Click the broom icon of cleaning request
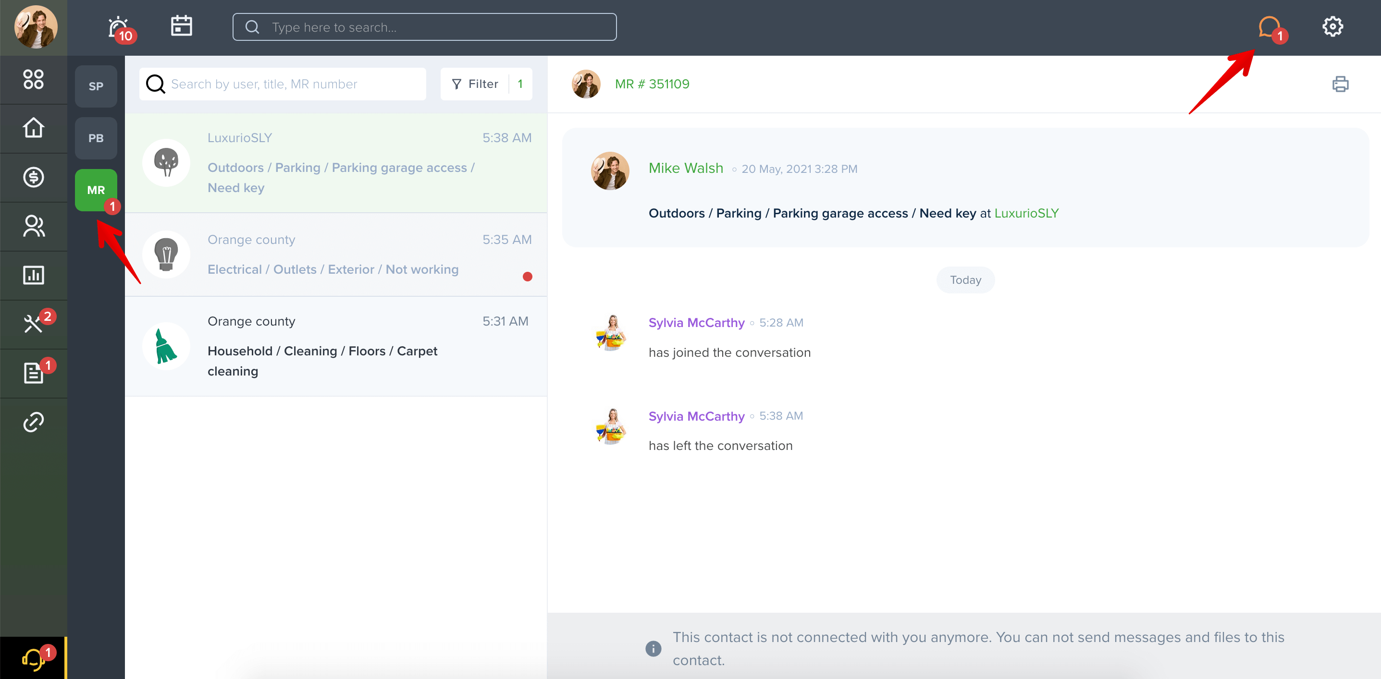This screenshot has width=1381, height=679. pos(166,346)
